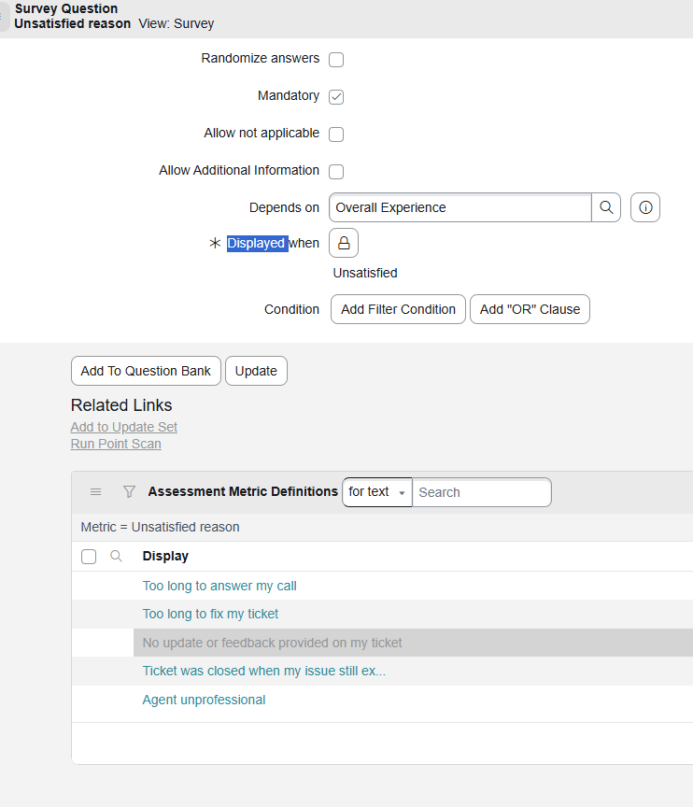Open the Assessment Metric Definitions list menu
The image size is (693, 807).
pyautogui.click(x=94, y=492)
